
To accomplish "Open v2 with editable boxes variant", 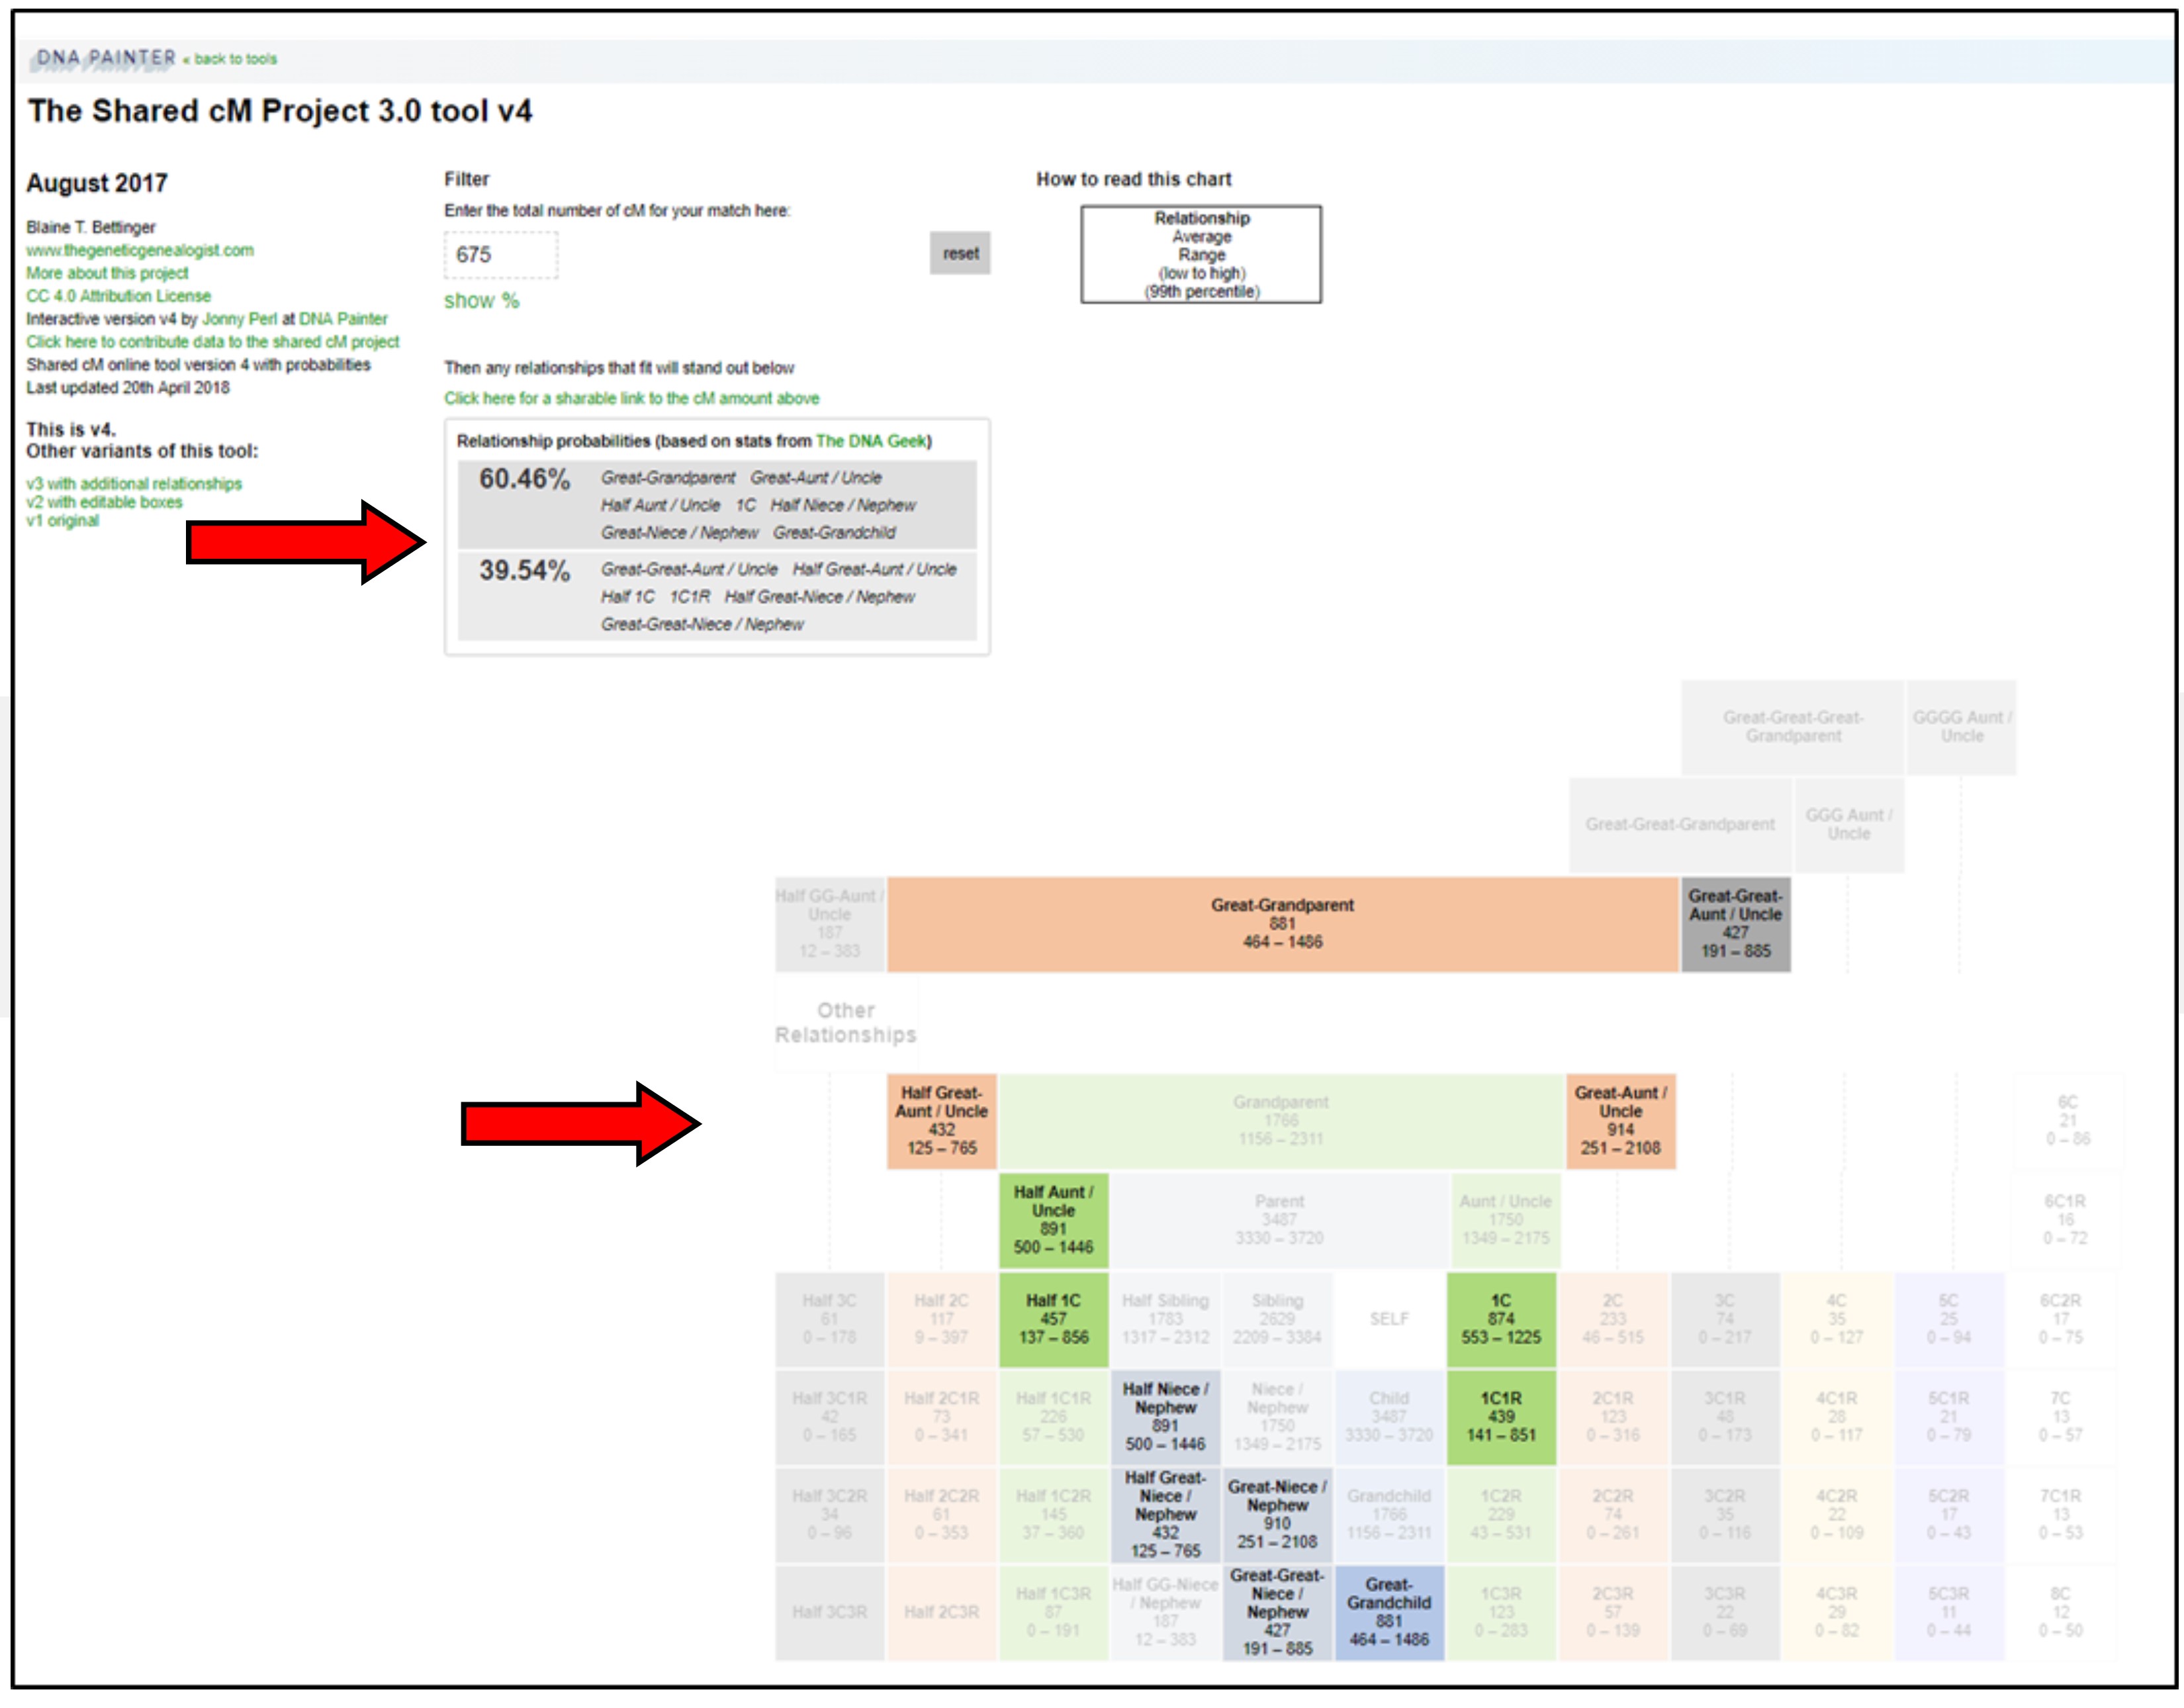I will point(104,502).
